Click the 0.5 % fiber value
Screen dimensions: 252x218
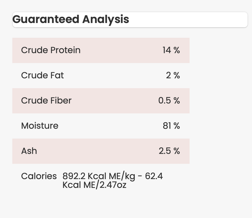pyautogui.click(x=169, y=100)
